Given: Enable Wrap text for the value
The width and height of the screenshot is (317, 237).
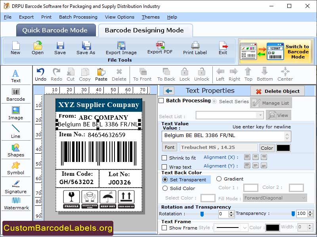Looking at the screenshot, I should (165, 166).
